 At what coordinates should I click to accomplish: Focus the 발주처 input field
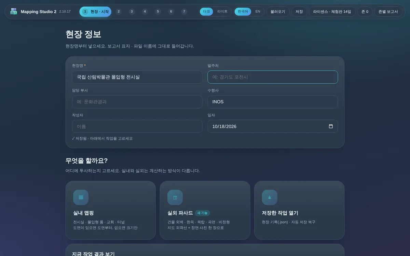(273, 77)
